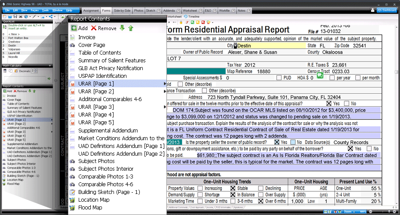Move item down with green down arrow in popup
This screenshot has height=215, width=400.
pos(122,28)
